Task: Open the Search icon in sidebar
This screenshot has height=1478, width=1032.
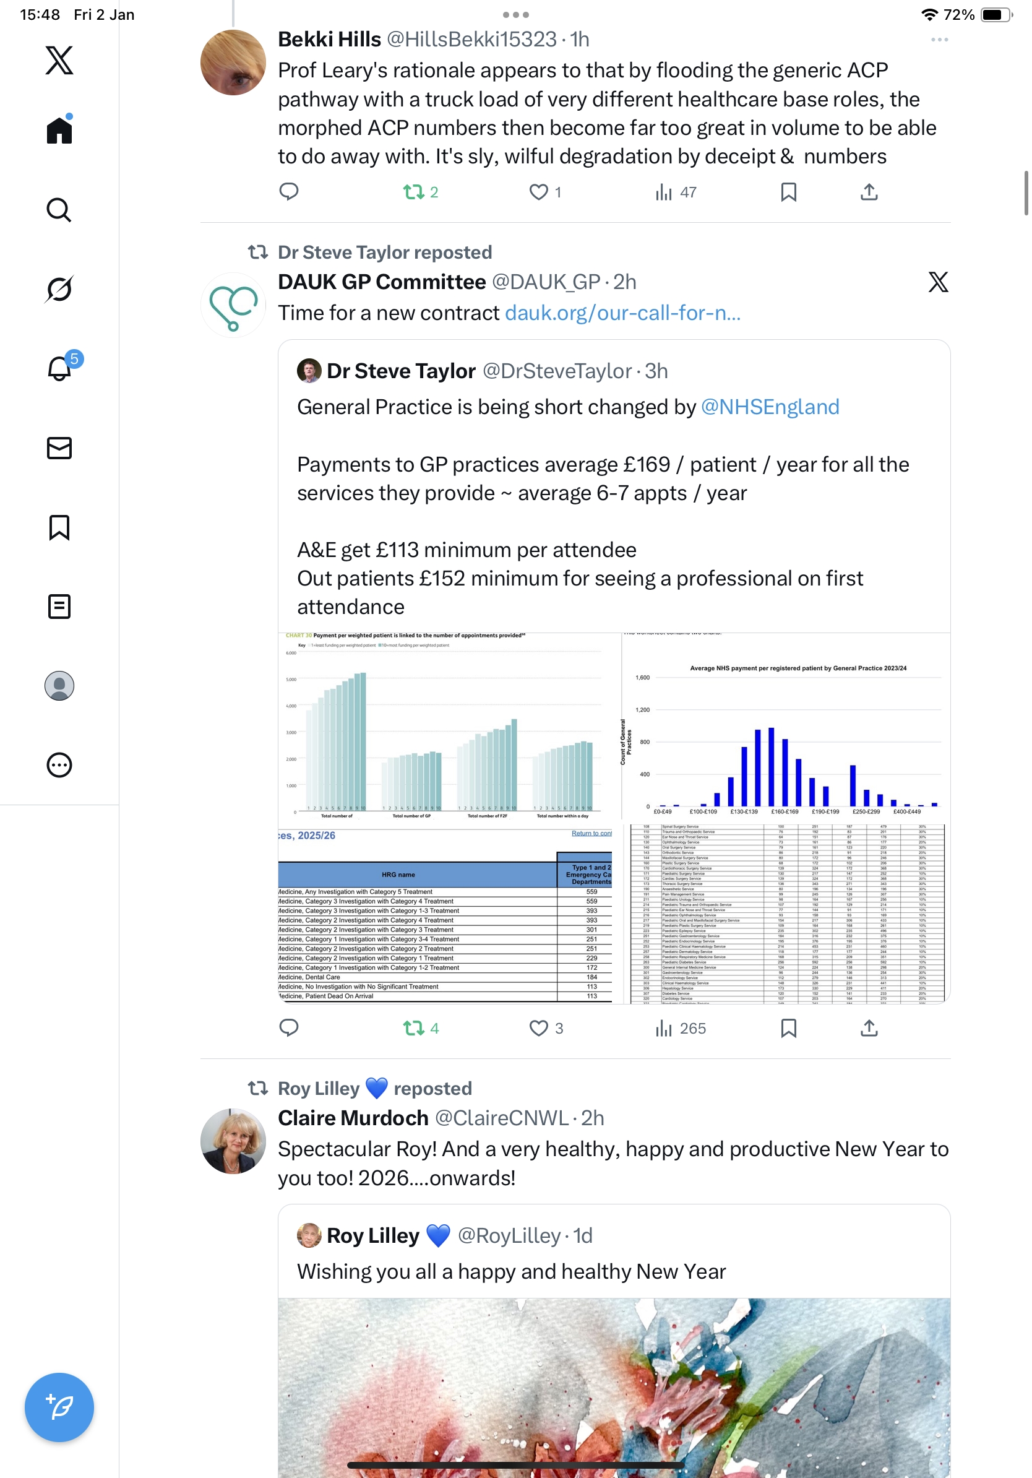Action: 59,210
